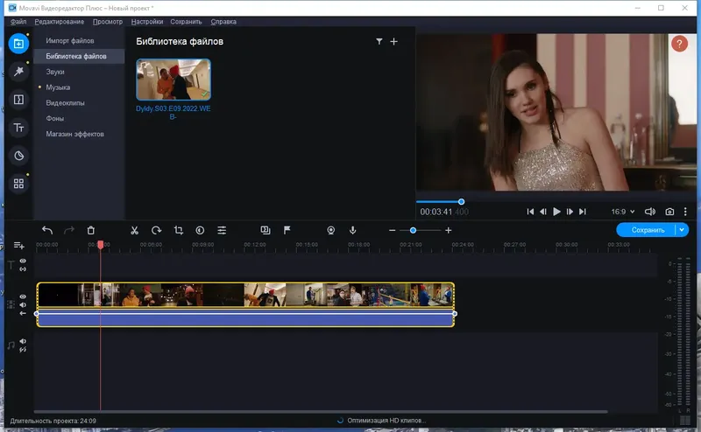
Task: Open the 16:9 aspect ratio dropdown
Action: point(623,212)
